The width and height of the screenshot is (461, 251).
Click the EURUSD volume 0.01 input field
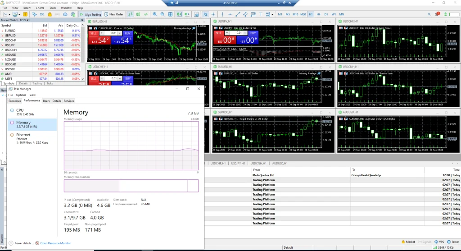[x=112, y=33]
